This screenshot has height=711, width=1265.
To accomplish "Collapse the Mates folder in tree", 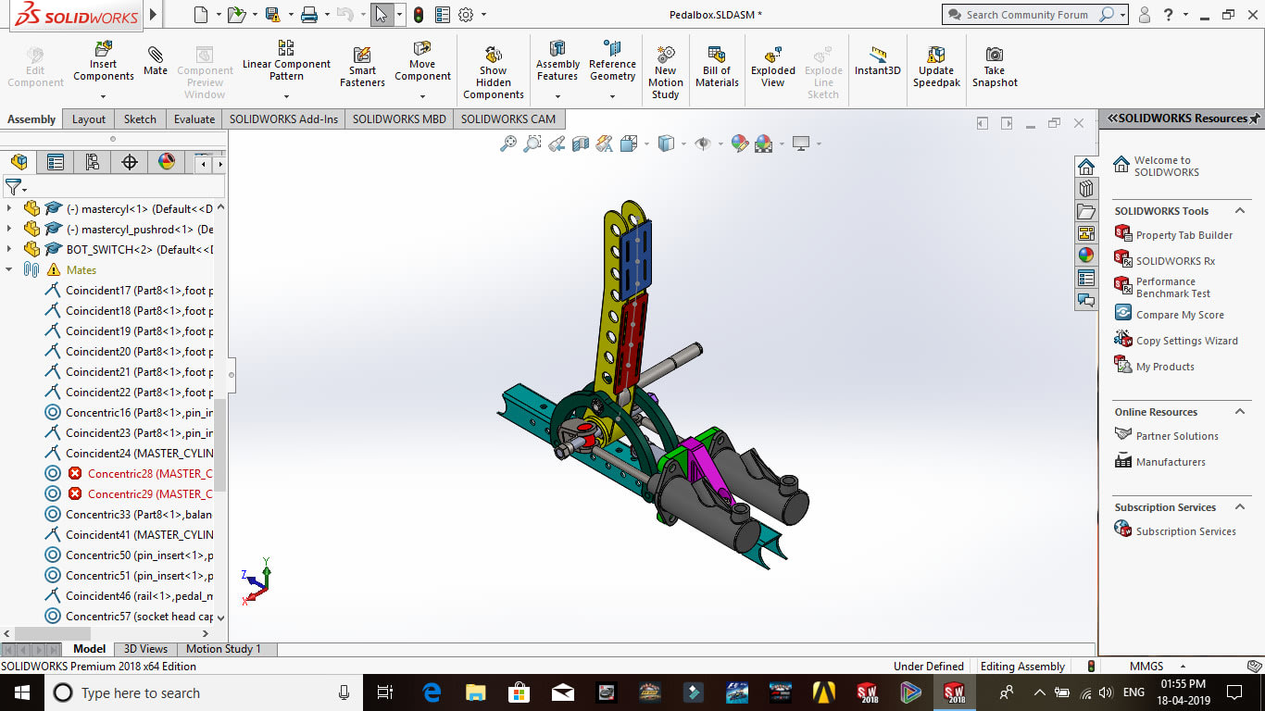I will (x=9, y=270).
